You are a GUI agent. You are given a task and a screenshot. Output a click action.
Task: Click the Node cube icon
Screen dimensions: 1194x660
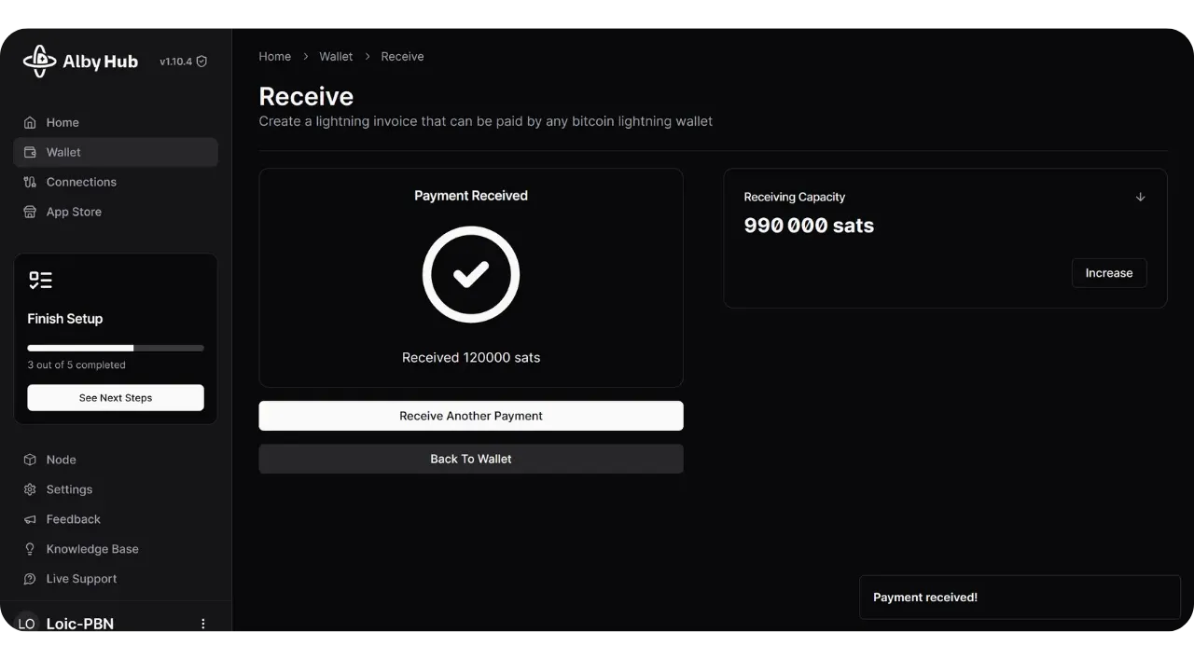[30, 461]
